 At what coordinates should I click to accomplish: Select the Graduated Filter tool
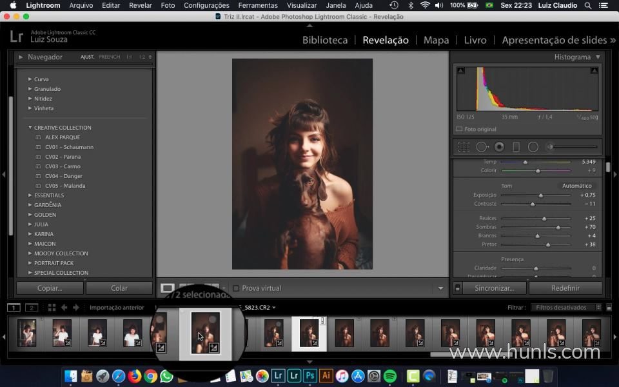click(x=516, y=147)
